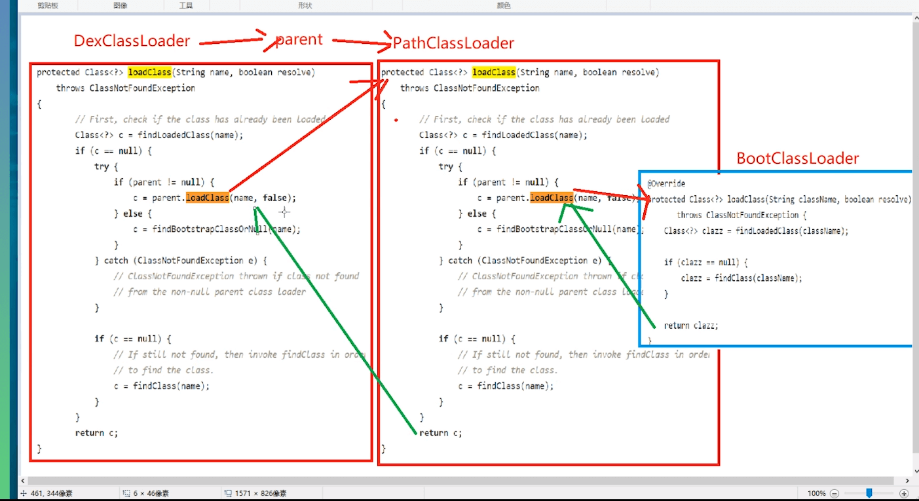Image resolution: width=919 pixels, height=501 pixels.
Task: Click 'clazz = findClass(className);' line
Action: (x=741, y=278)
